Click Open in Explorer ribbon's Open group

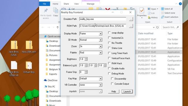pos(153,9)
